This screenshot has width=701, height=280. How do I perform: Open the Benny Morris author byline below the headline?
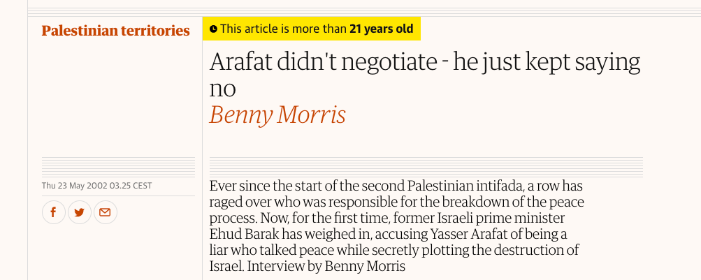coord(277,115)
